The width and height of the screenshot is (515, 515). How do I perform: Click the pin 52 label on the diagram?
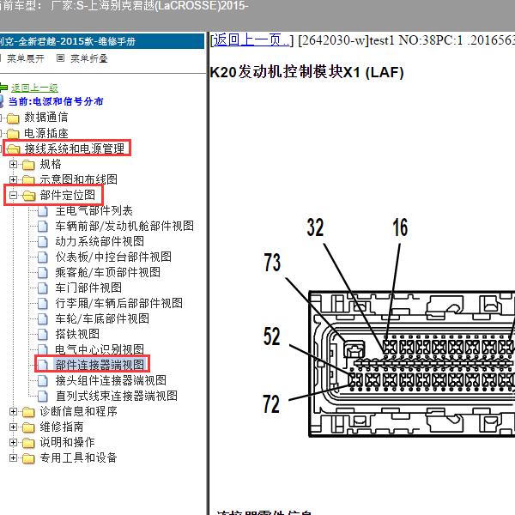271,336
